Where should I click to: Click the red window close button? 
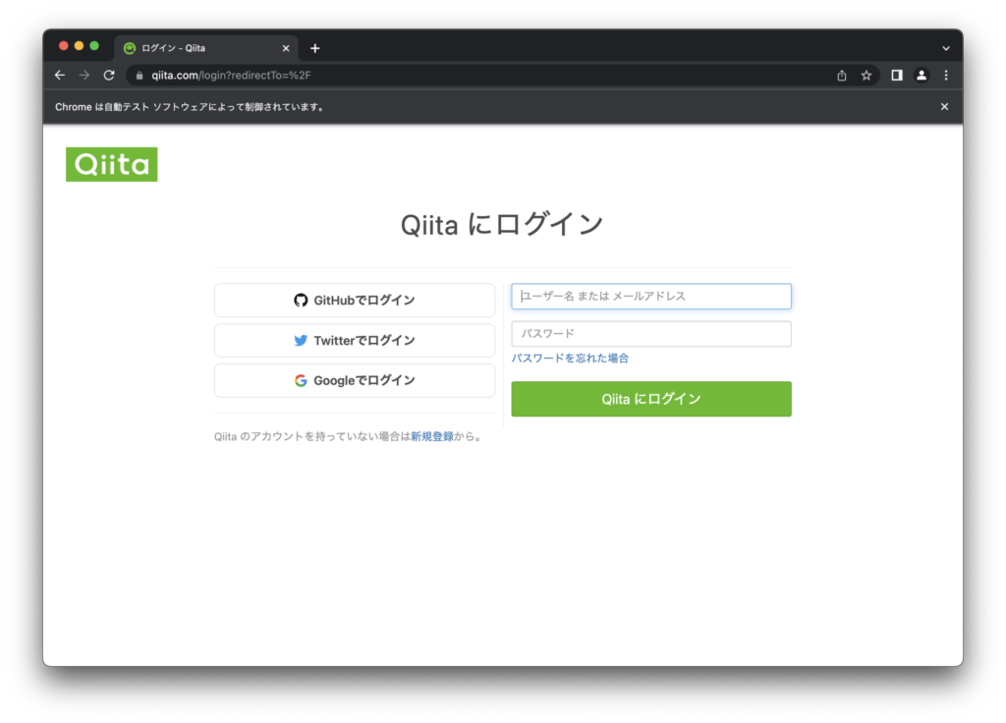pos(64,46)
